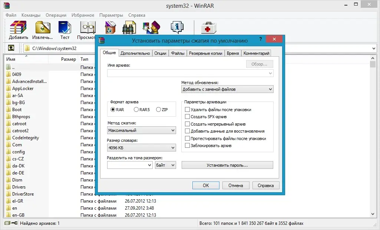Click the Просмотр (View) book icon
This screenshot has height=230, width=380.
tap(88, 27)
